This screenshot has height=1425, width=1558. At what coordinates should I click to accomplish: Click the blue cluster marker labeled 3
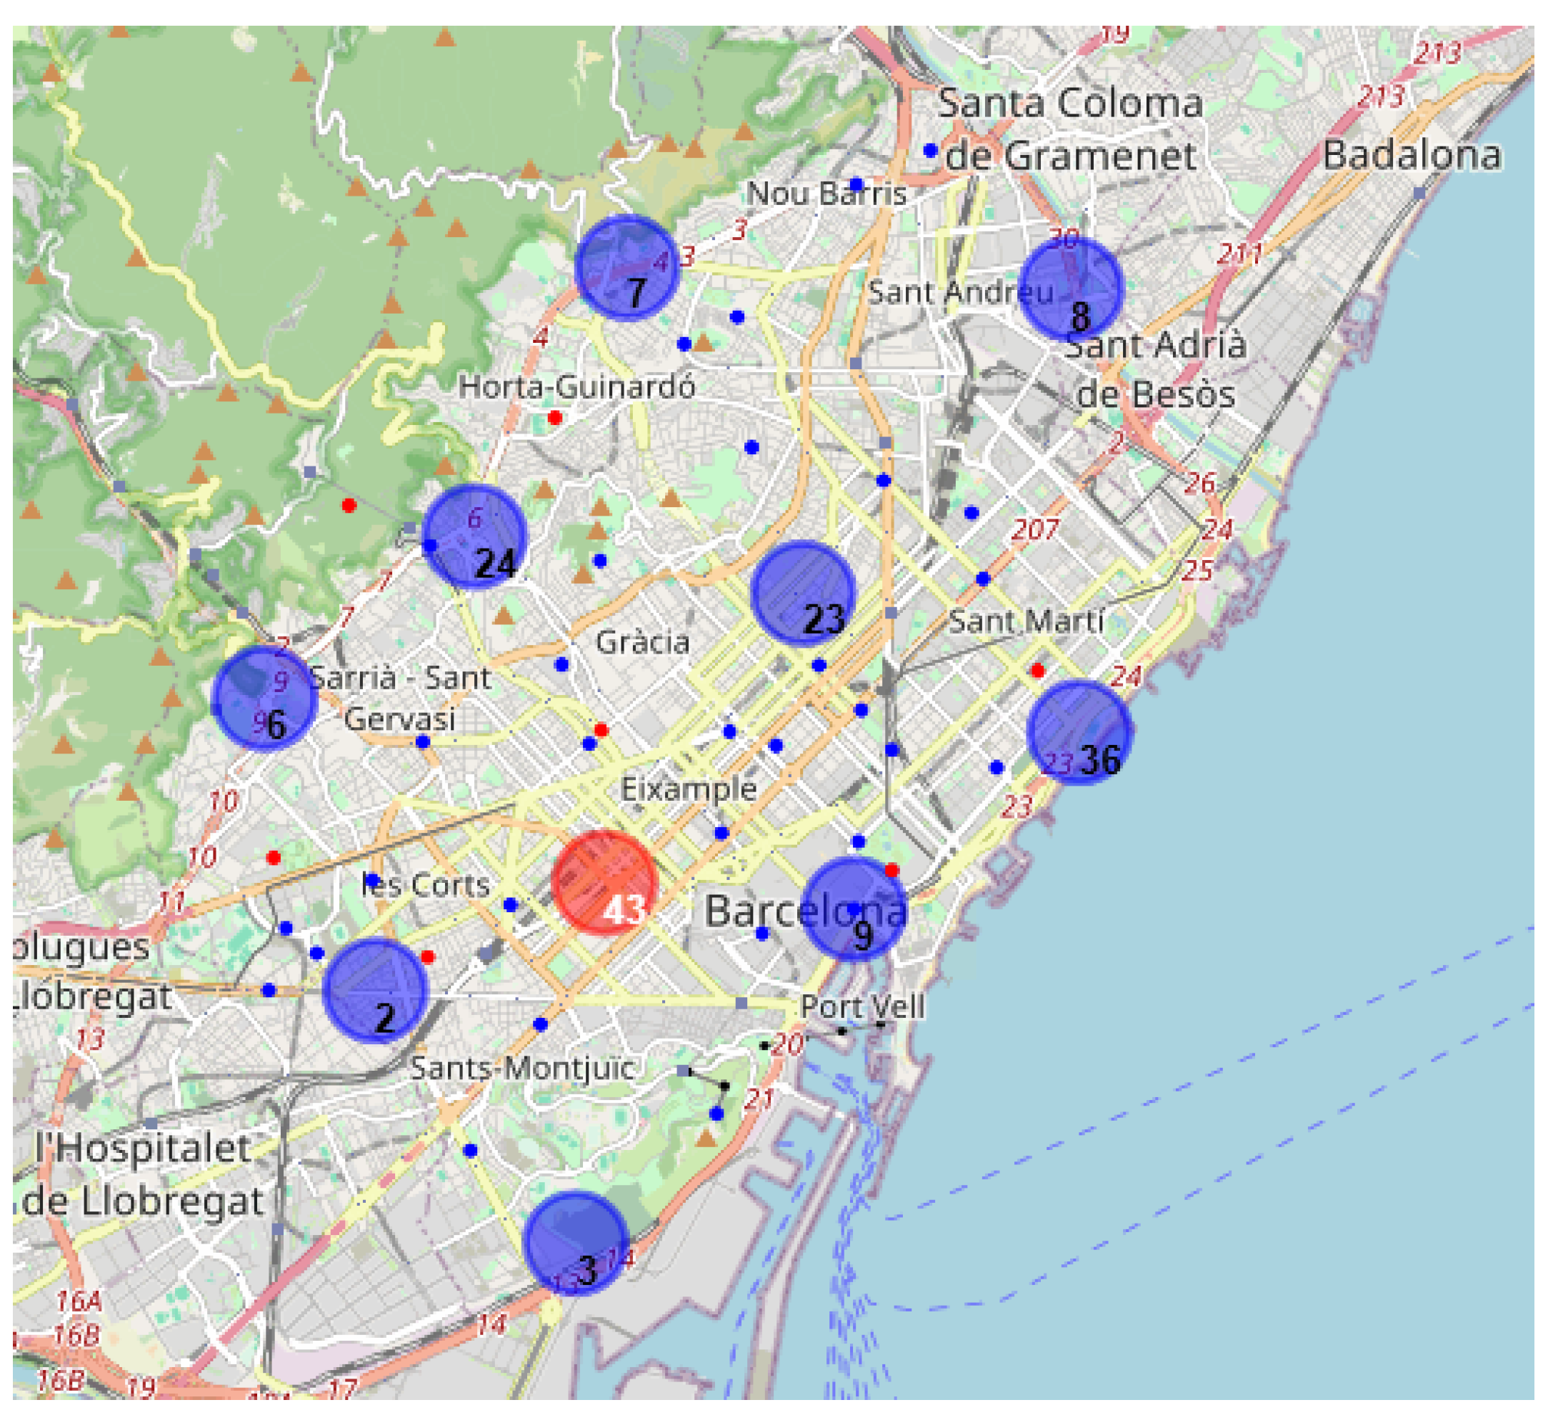click(576, 1244)
